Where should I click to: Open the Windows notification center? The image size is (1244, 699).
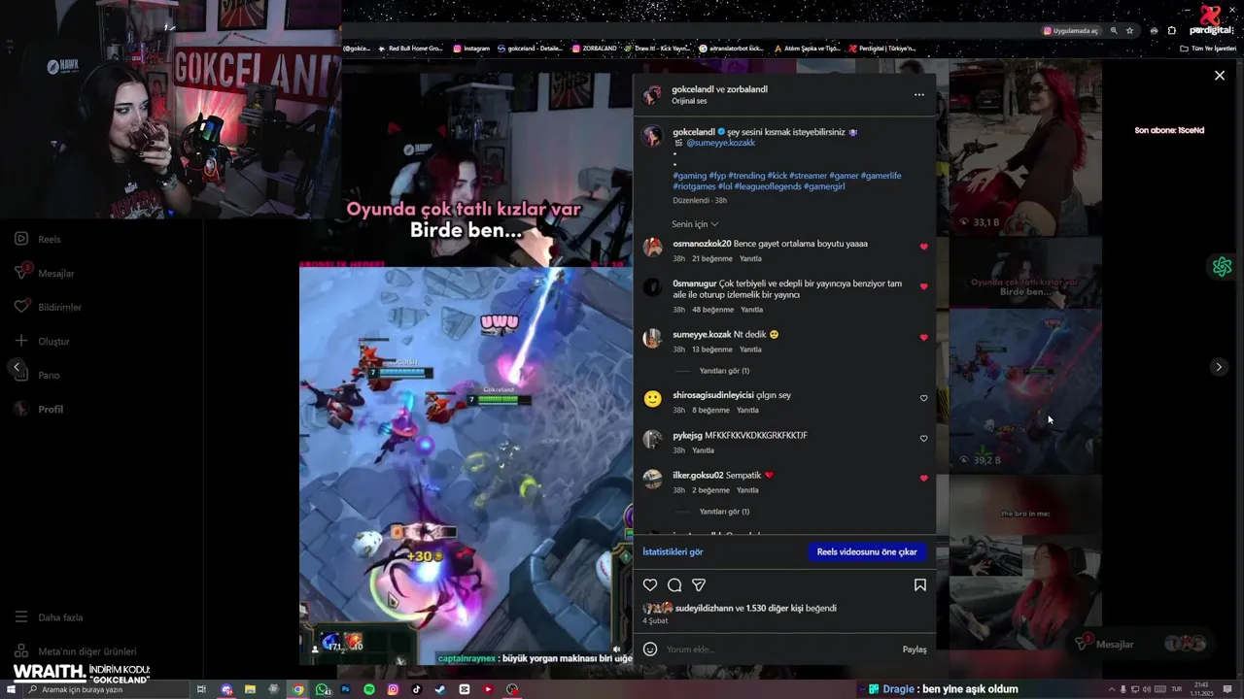pyautogui.click(x=1229, y=689)
